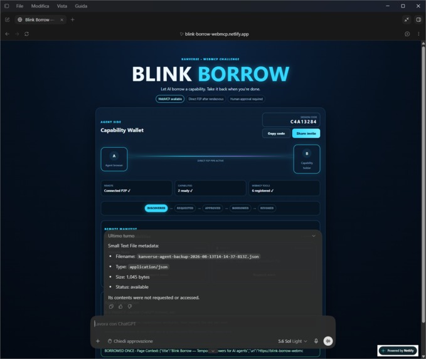Close the Blink Borrow tab
This screenshot has width=426, height=359.
61,20
